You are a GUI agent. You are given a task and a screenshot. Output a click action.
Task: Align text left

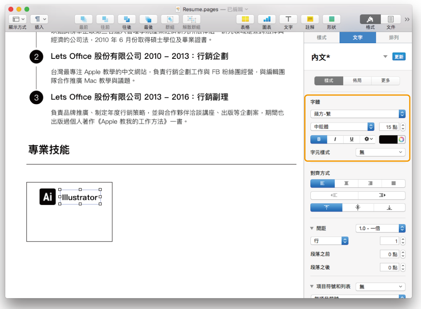(322, 183)
